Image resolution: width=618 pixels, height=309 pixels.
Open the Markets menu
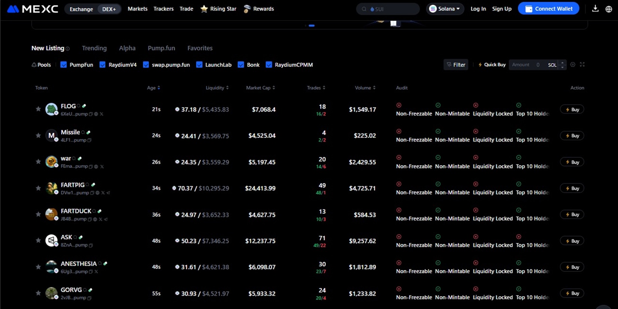[137, 9]
